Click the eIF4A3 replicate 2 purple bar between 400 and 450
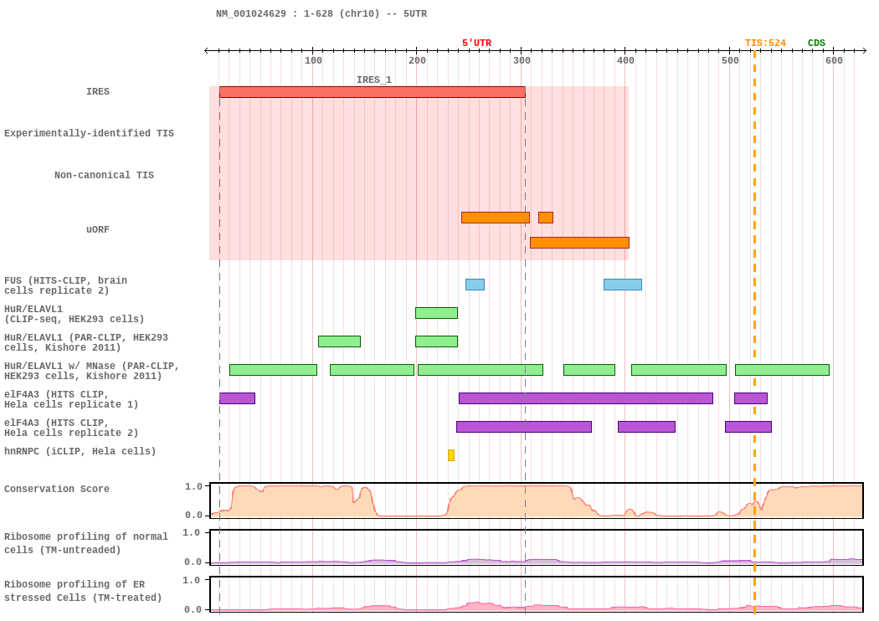This screenshot has height=621, width=879. [x=647, y=427]
